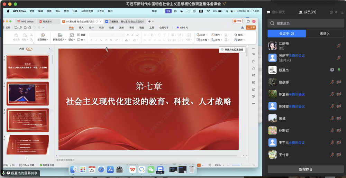This screenshot has height=178, width=346.
Task: Switch to the Animation (动画) ribbon tab
Action: 111,28
